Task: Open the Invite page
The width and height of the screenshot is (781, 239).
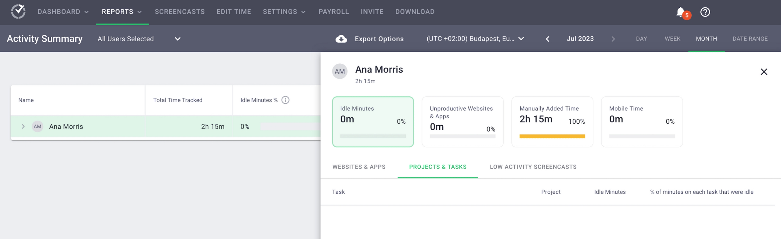Action: (x=372, y=12)
